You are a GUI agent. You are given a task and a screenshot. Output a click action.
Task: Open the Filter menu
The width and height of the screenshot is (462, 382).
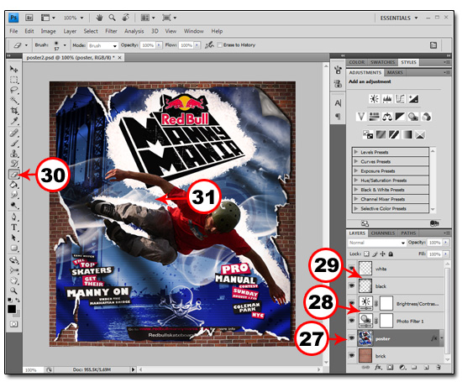tap(111, 31)
